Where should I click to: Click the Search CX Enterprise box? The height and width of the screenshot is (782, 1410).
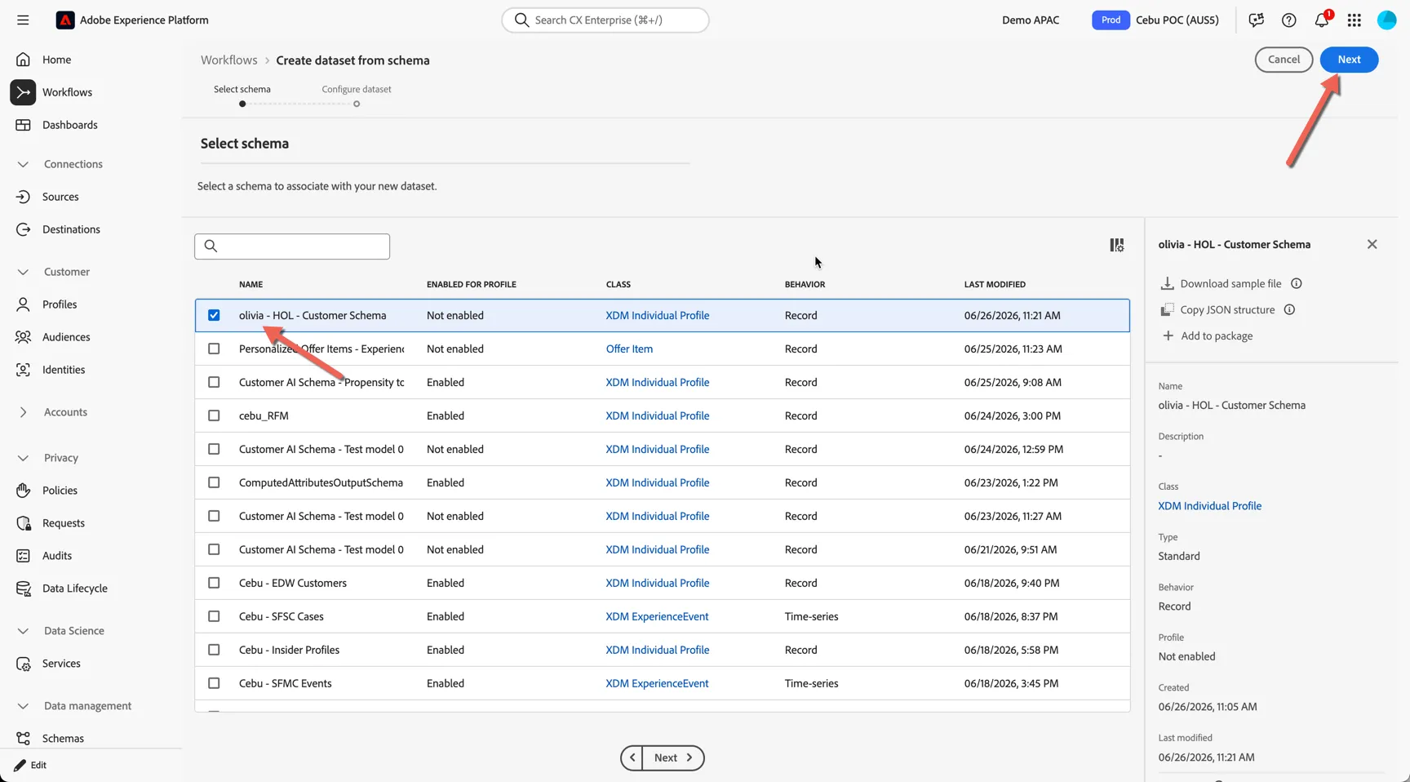(x=605, y=20)
